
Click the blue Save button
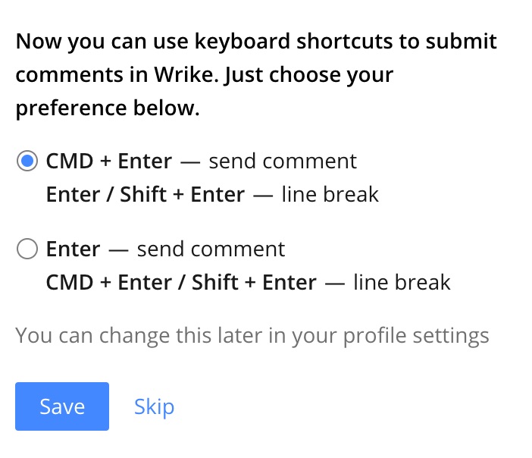pos(62,406)
